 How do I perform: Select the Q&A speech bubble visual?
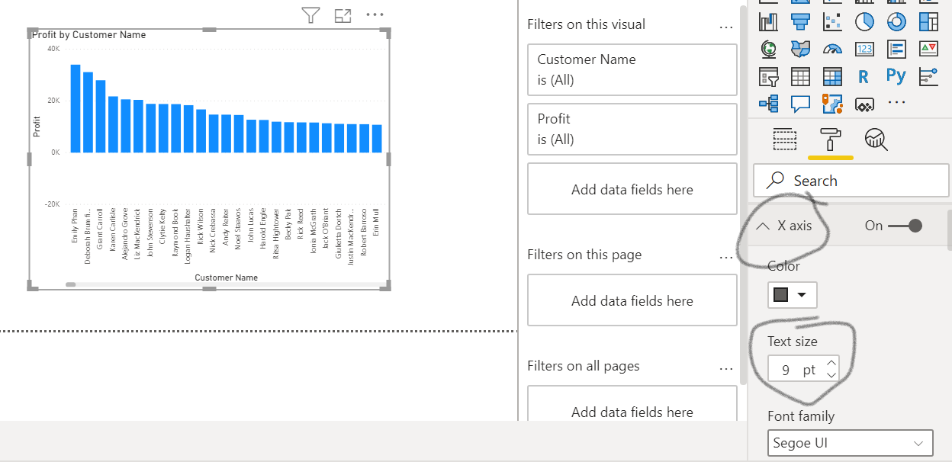tap(800, 103)
